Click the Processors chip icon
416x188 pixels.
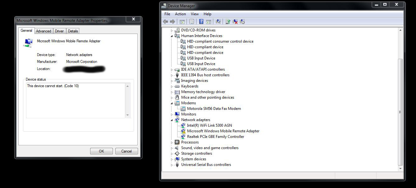point(177,142)
